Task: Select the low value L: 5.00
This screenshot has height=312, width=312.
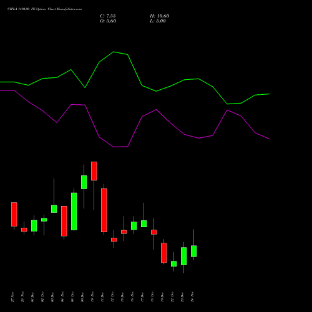Action: [158, 21]
